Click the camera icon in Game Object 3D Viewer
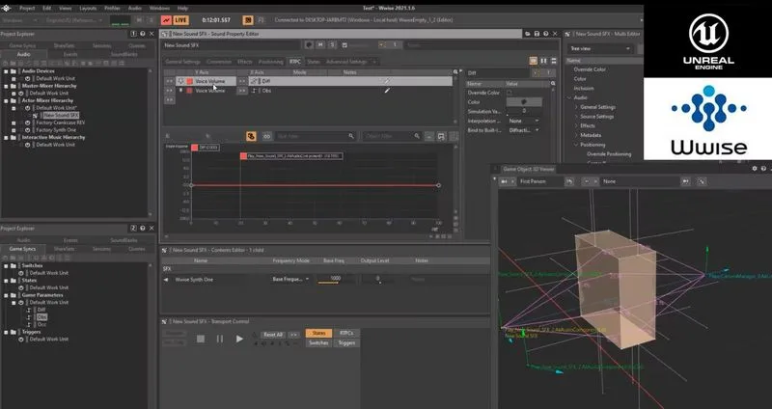Image resolution: width=772 pixels, height=409 pixels. tap(504, 181)
